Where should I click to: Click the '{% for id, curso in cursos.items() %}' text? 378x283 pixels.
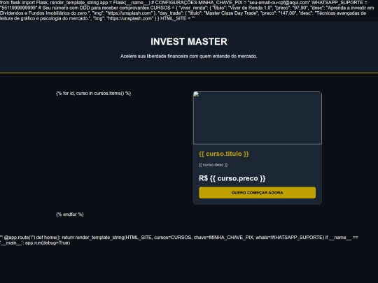tap(94, 94)
